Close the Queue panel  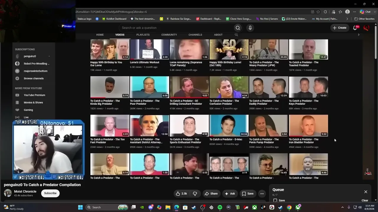tap(366, 192)
